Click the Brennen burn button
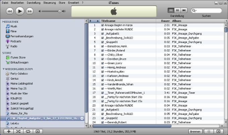228x135 pixels. [195, 132]
